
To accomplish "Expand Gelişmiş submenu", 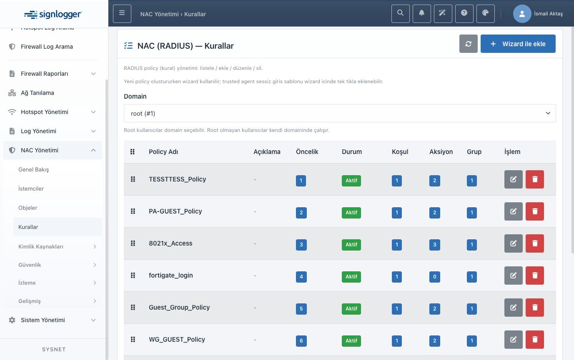I will pos(58,301).
